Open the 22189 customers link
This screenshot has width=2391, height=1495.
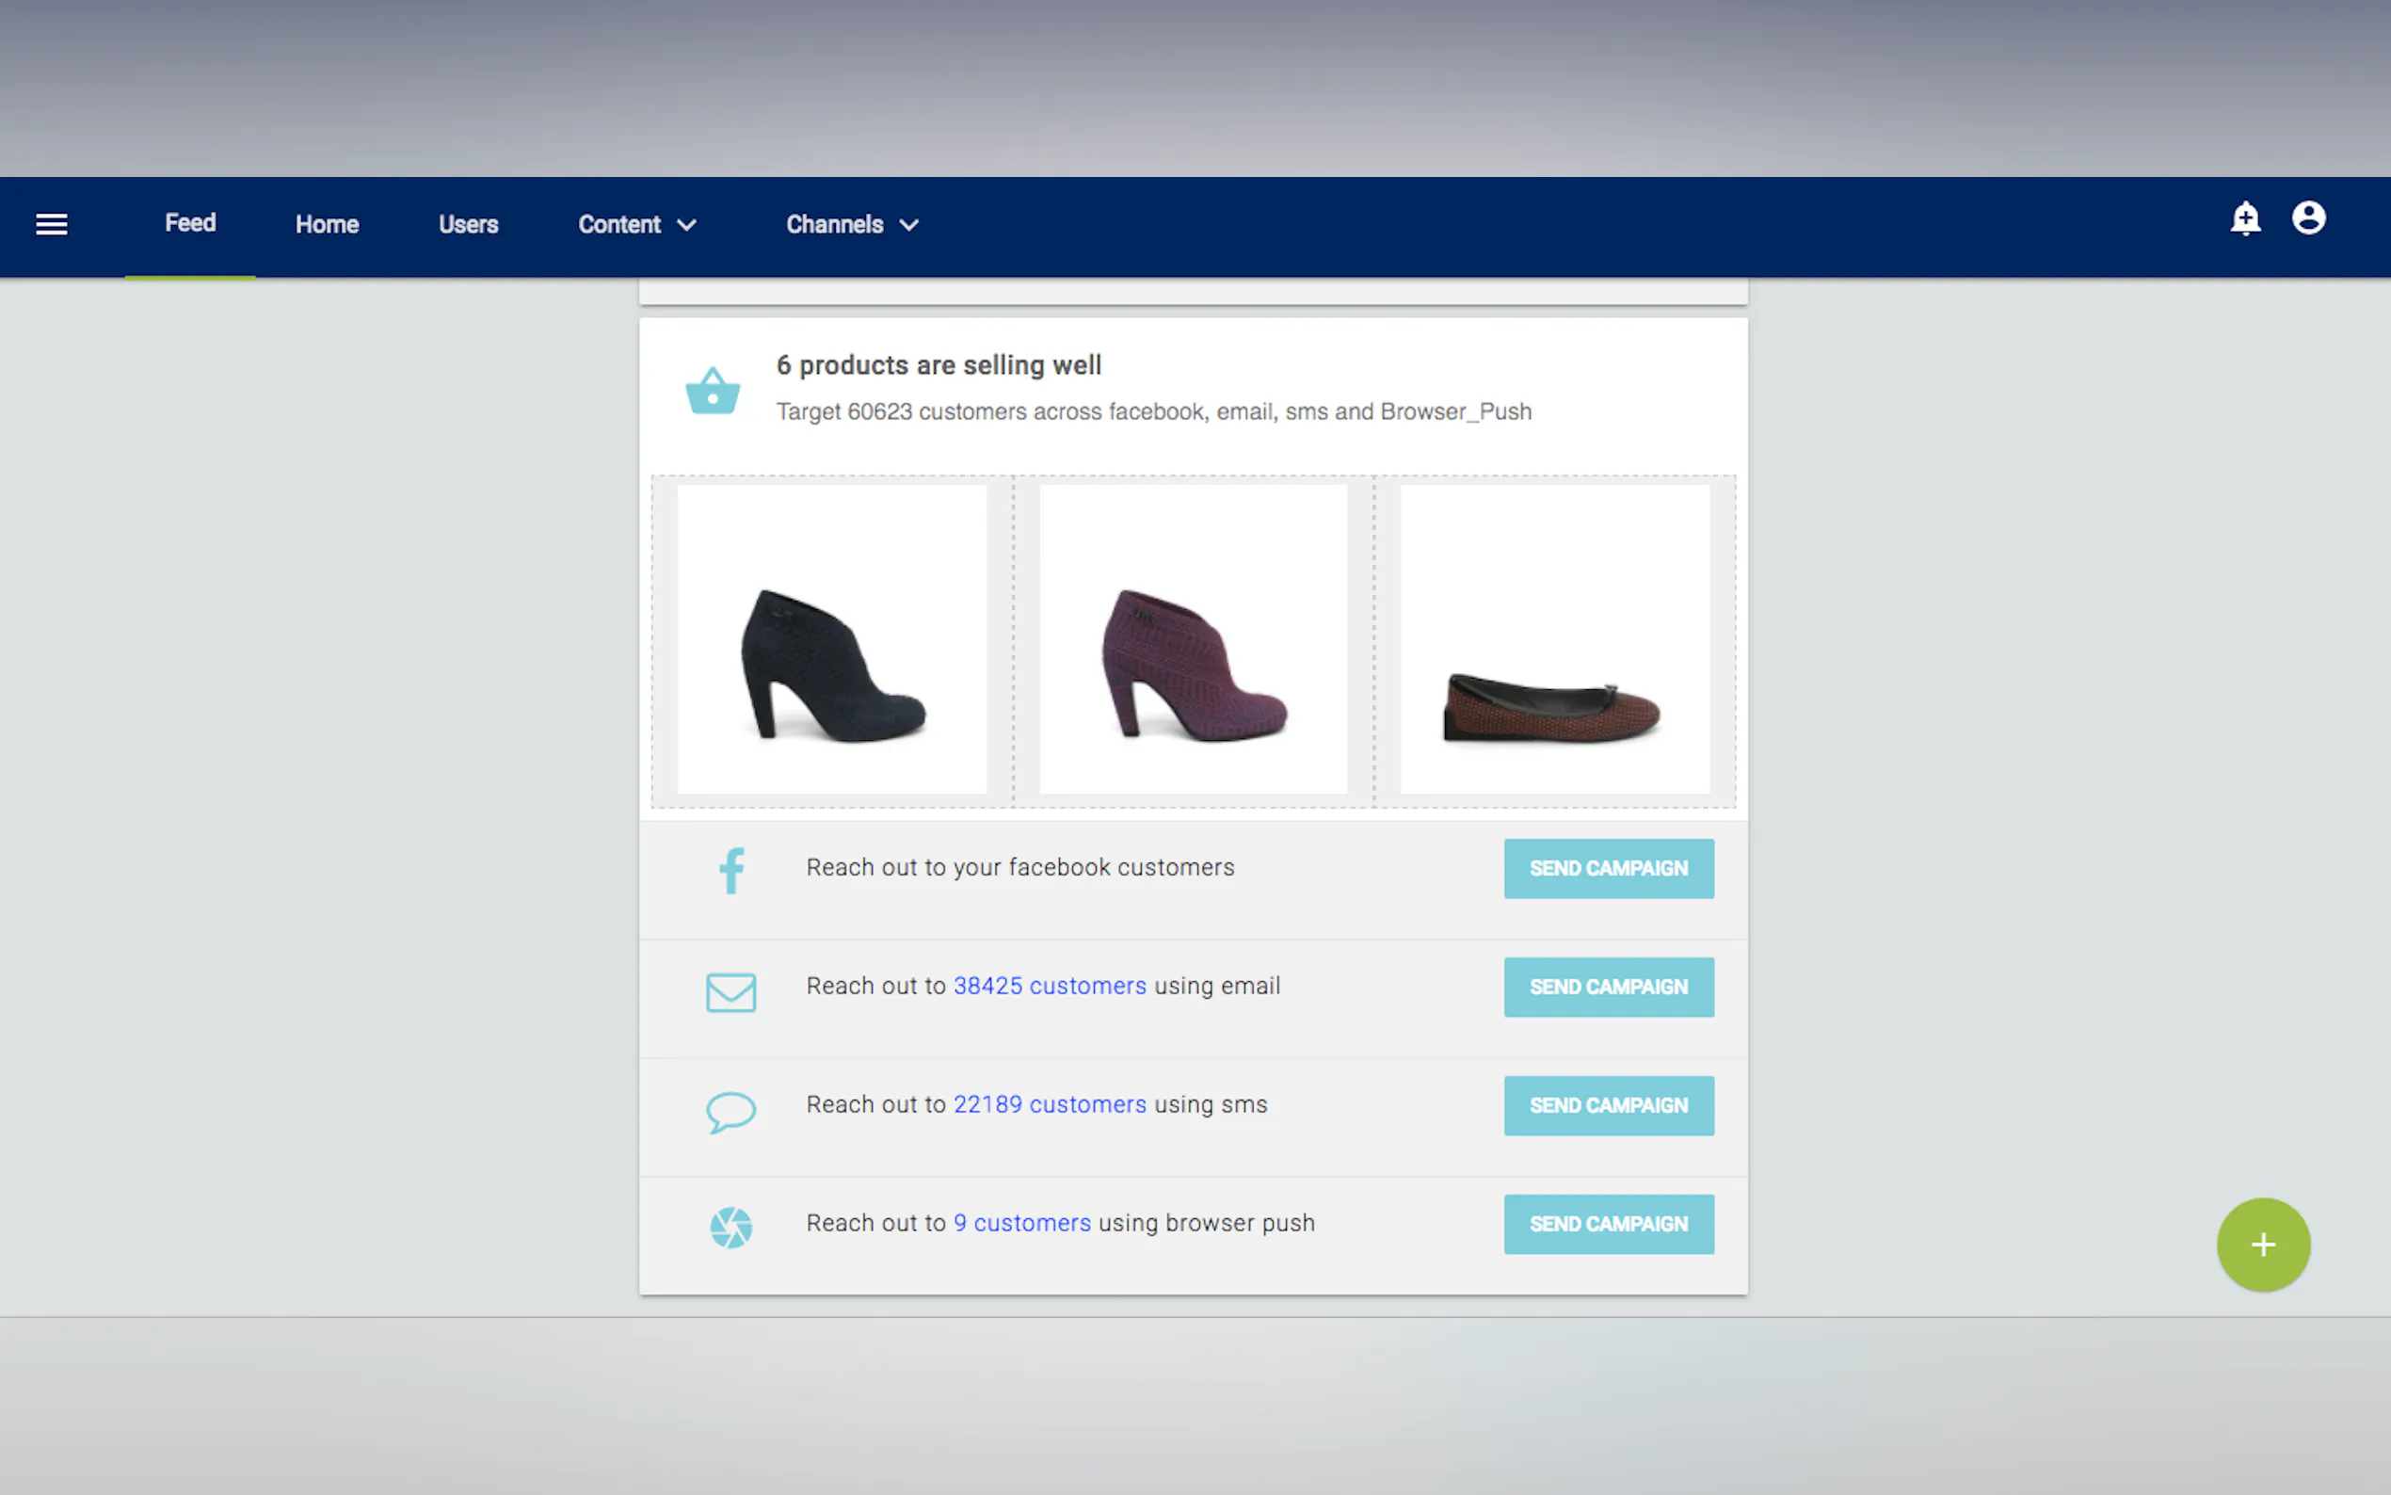[x=1049, y=1104]
